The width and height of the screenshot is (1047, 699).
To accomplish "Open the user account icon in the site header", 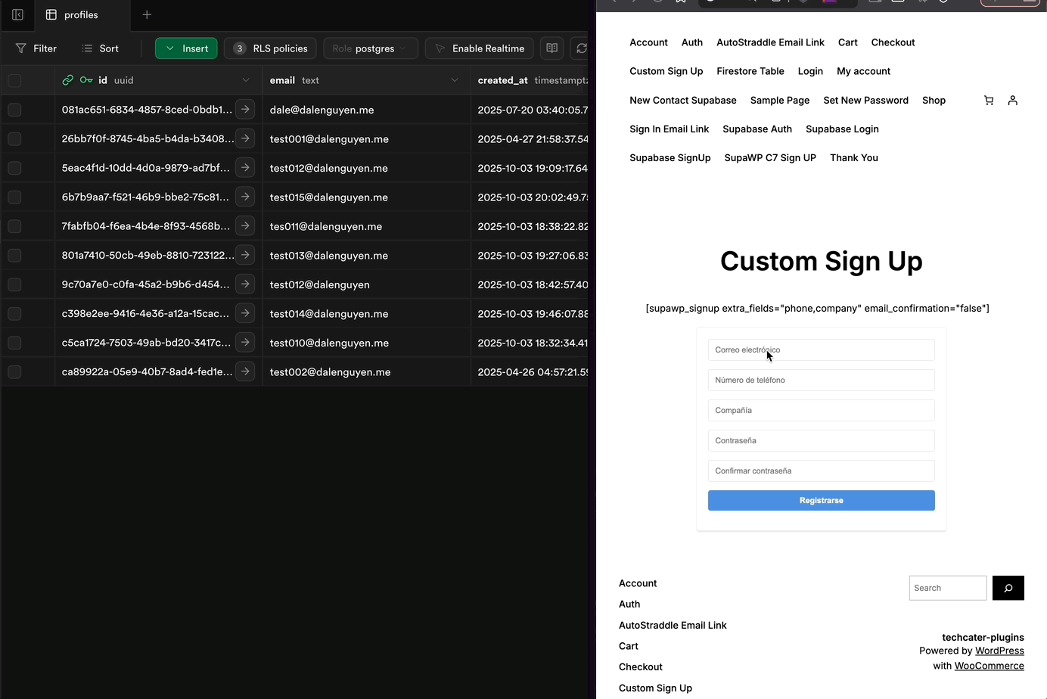I will pyautogui.click(x=1012, y=100).
